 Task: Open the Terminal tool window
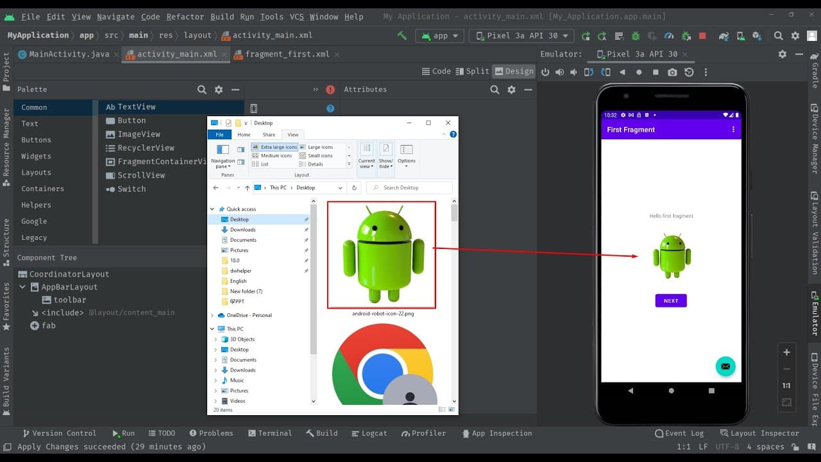click(x=269, y=433)
